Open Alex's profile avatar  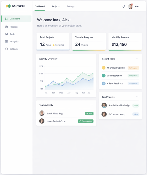(130, 6)
